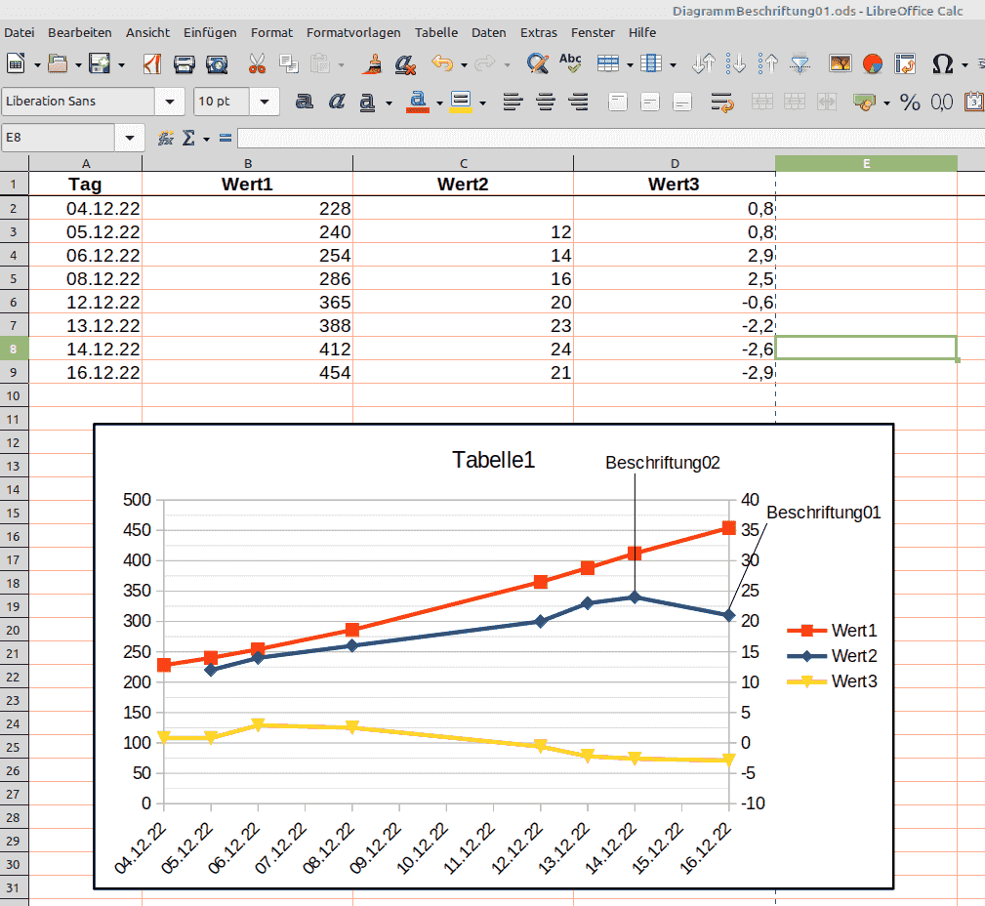Click the Sort icon
Image resolution: width=985 pixels, height=906 pixels.
(704, 63)
